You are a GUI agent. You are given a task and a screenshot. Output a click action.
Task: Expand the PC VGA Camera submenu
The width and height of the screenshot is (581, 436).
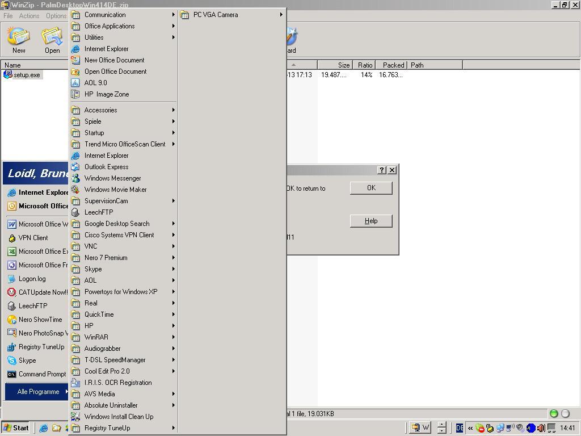232,15
